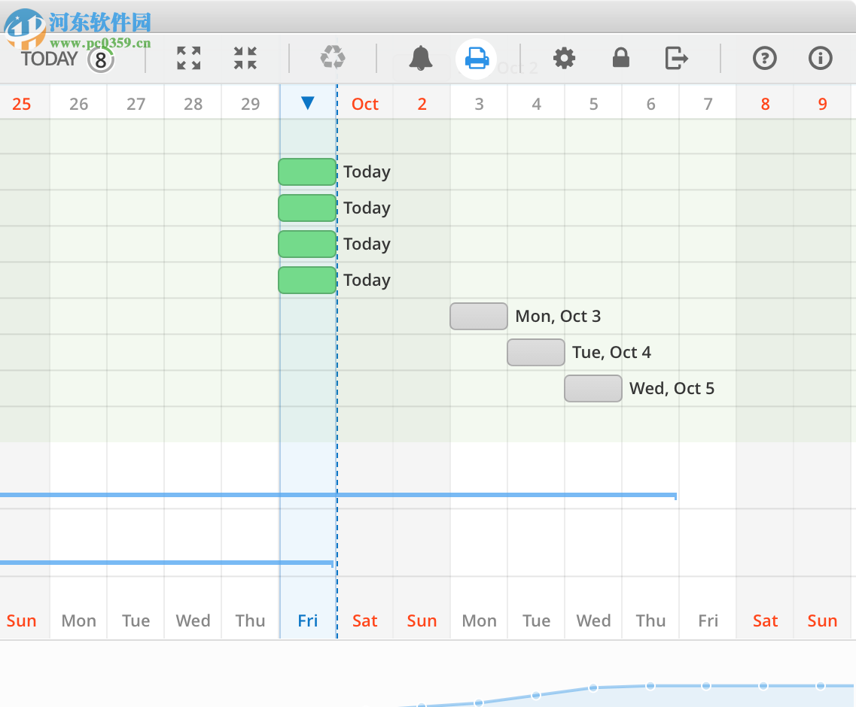The width and height of the screenshot is (856, 707).
Task: Show app info with info icon
Action: click(x=821, y=58)
